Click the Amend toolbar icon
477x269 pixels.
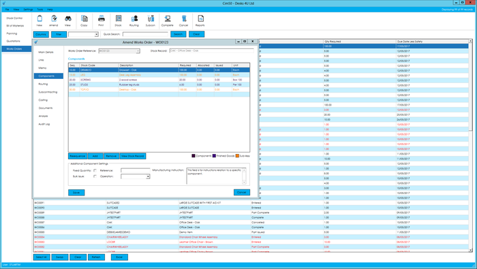point(54,19)
